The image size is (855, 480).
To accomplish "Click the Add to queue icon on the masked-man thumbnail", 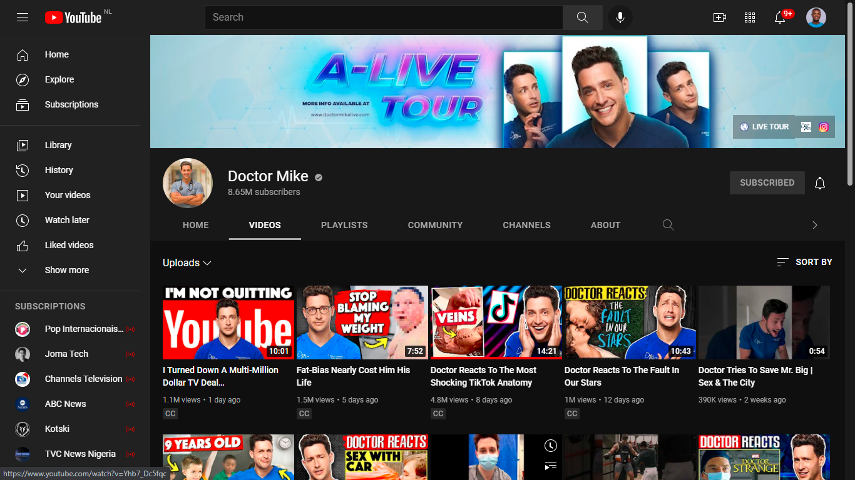I will 551,466.
